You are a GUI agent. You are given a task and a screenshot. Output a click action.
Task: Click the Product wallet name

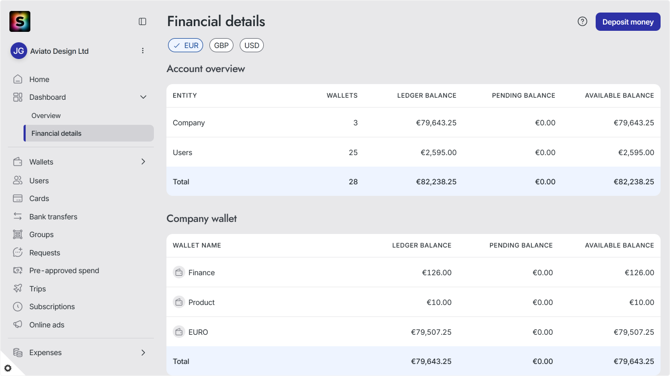(x=202, y=302)
